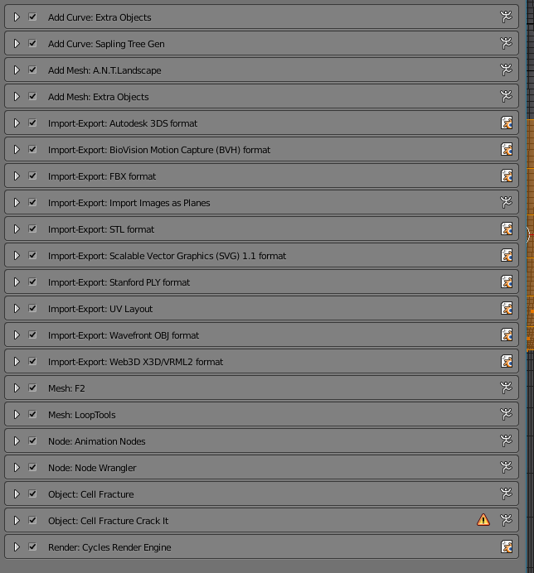Click community icon on Mesh: F2 row

click(x=506, y=388)
